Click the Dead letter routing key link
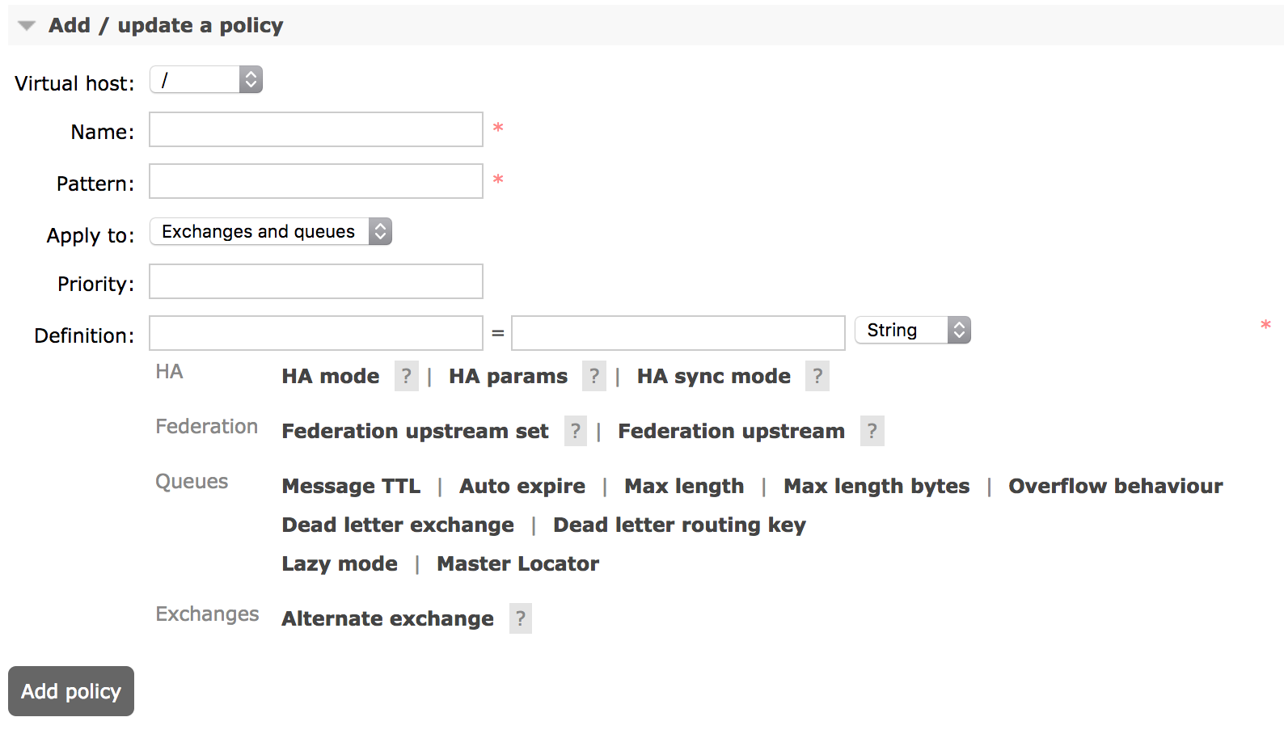 point(679,525)
